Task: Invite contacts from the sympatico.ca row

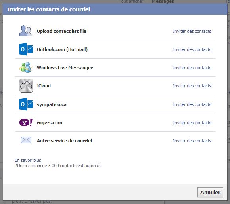Action: tap(192, 104)
